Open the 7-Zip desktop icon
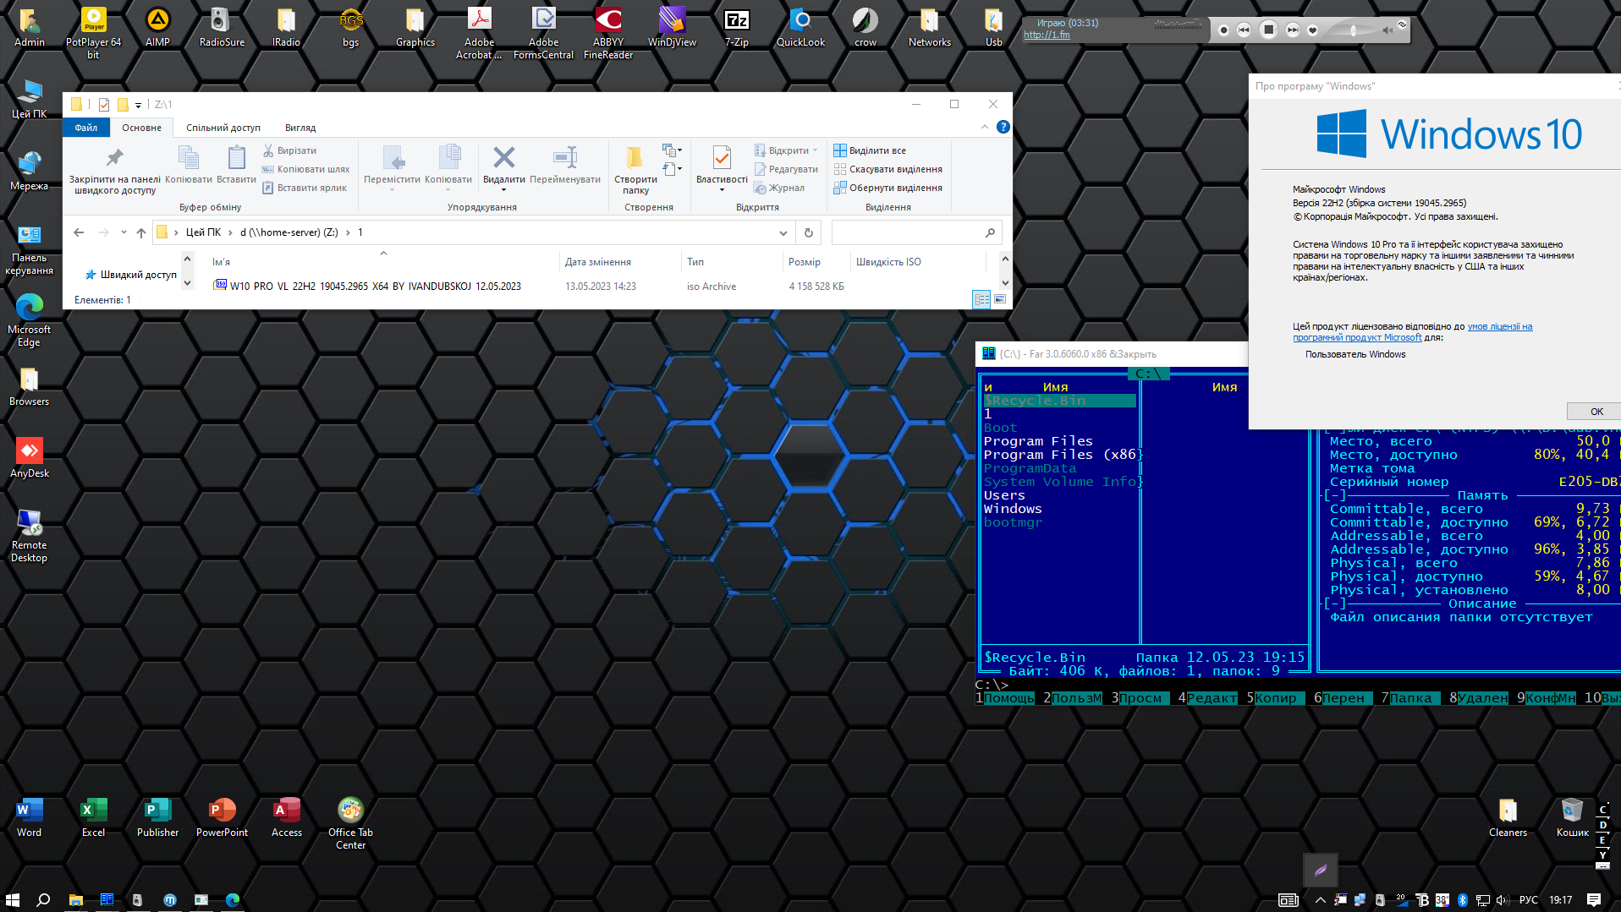The width and height of the screenshot is (1621, 912). (736, 20)
